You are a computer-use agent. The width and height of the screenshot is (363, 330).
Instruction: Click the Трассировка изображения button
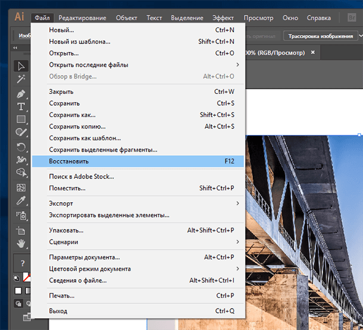[320, 36]
